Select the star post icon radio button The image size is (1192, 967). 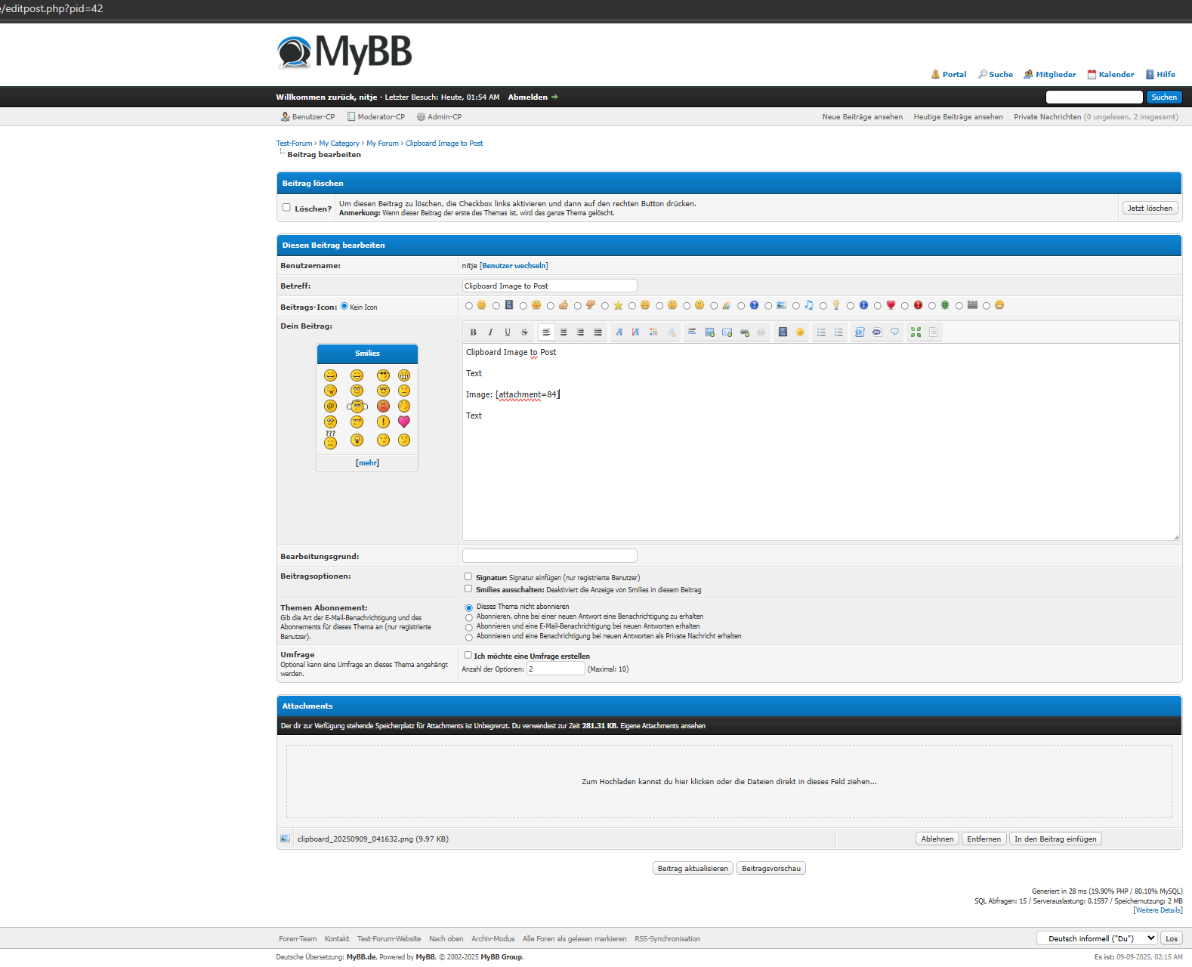[605, 306]
